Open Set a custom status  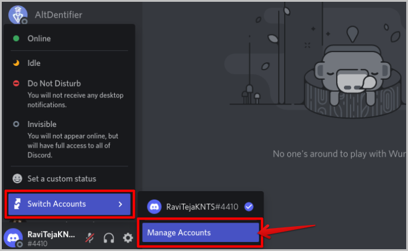(x=70, y=178)
